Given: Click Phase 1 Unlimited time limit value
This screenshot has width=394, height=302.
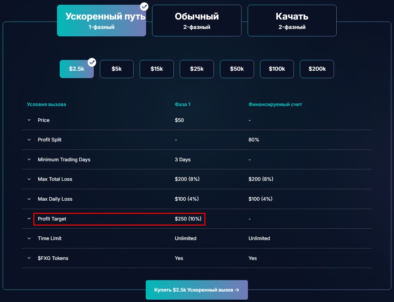Looking at the screenshot, I should point(186,238).
